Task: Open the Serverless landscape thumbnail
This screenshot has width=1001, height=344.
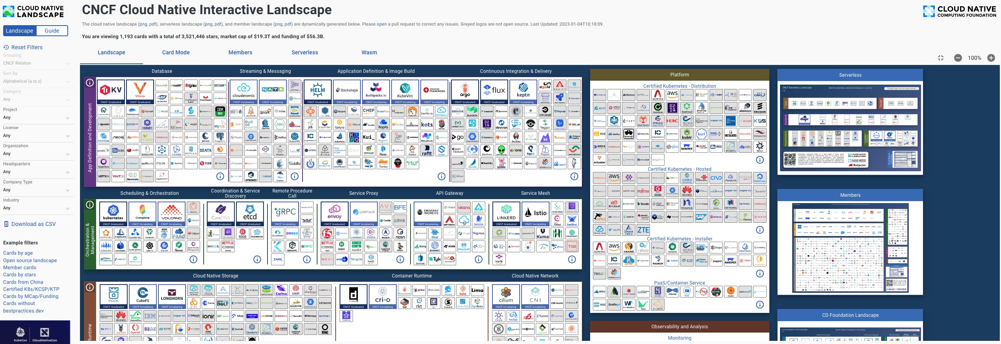Action: pos(850,128)
